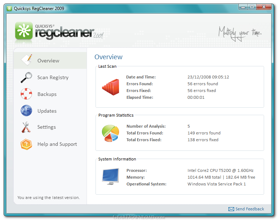Viewport: 278px width, 220px height.
Task: Click the red bar chart Last Scan icon
Action: point(110,87)
